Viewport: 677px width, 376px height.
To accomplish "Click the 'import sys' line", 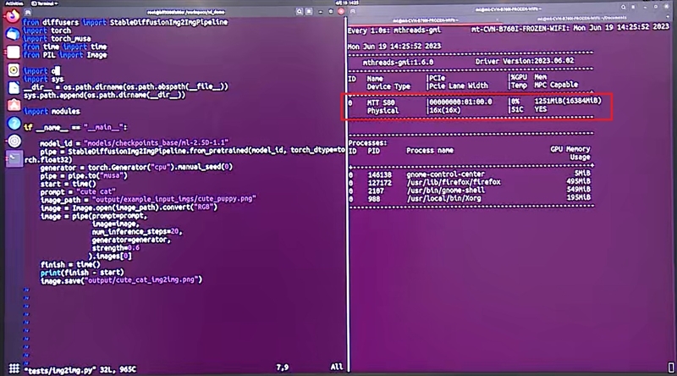I will tap(44, 79).
